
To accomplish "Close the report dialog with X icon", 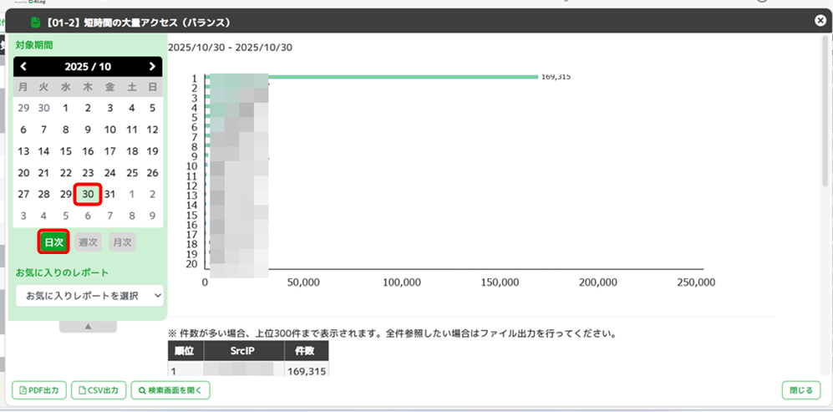I will (x=820, y=21).
